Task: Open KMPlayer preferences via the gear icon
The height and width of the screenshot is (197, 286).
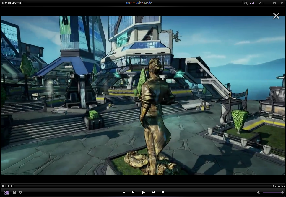Action: tap(20, 192)
